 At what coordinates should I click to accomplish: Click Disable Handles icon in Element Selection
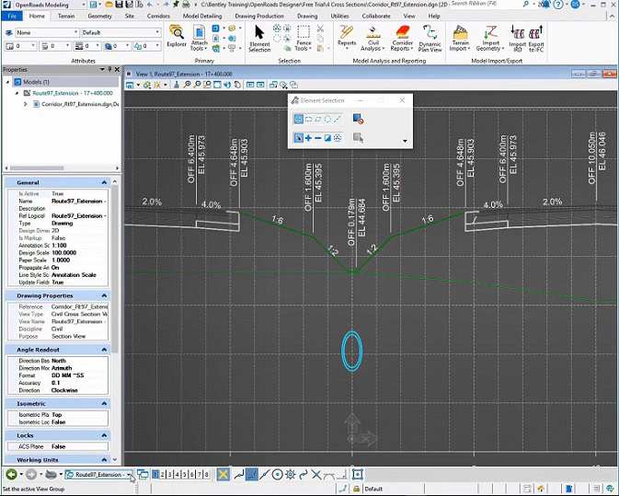coord(358,119)
